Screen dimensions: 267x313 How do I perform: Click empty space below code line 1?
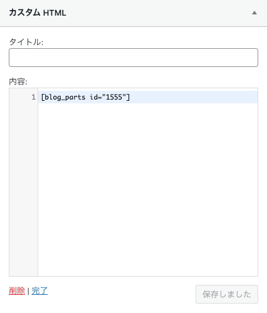tap(148, 190)
